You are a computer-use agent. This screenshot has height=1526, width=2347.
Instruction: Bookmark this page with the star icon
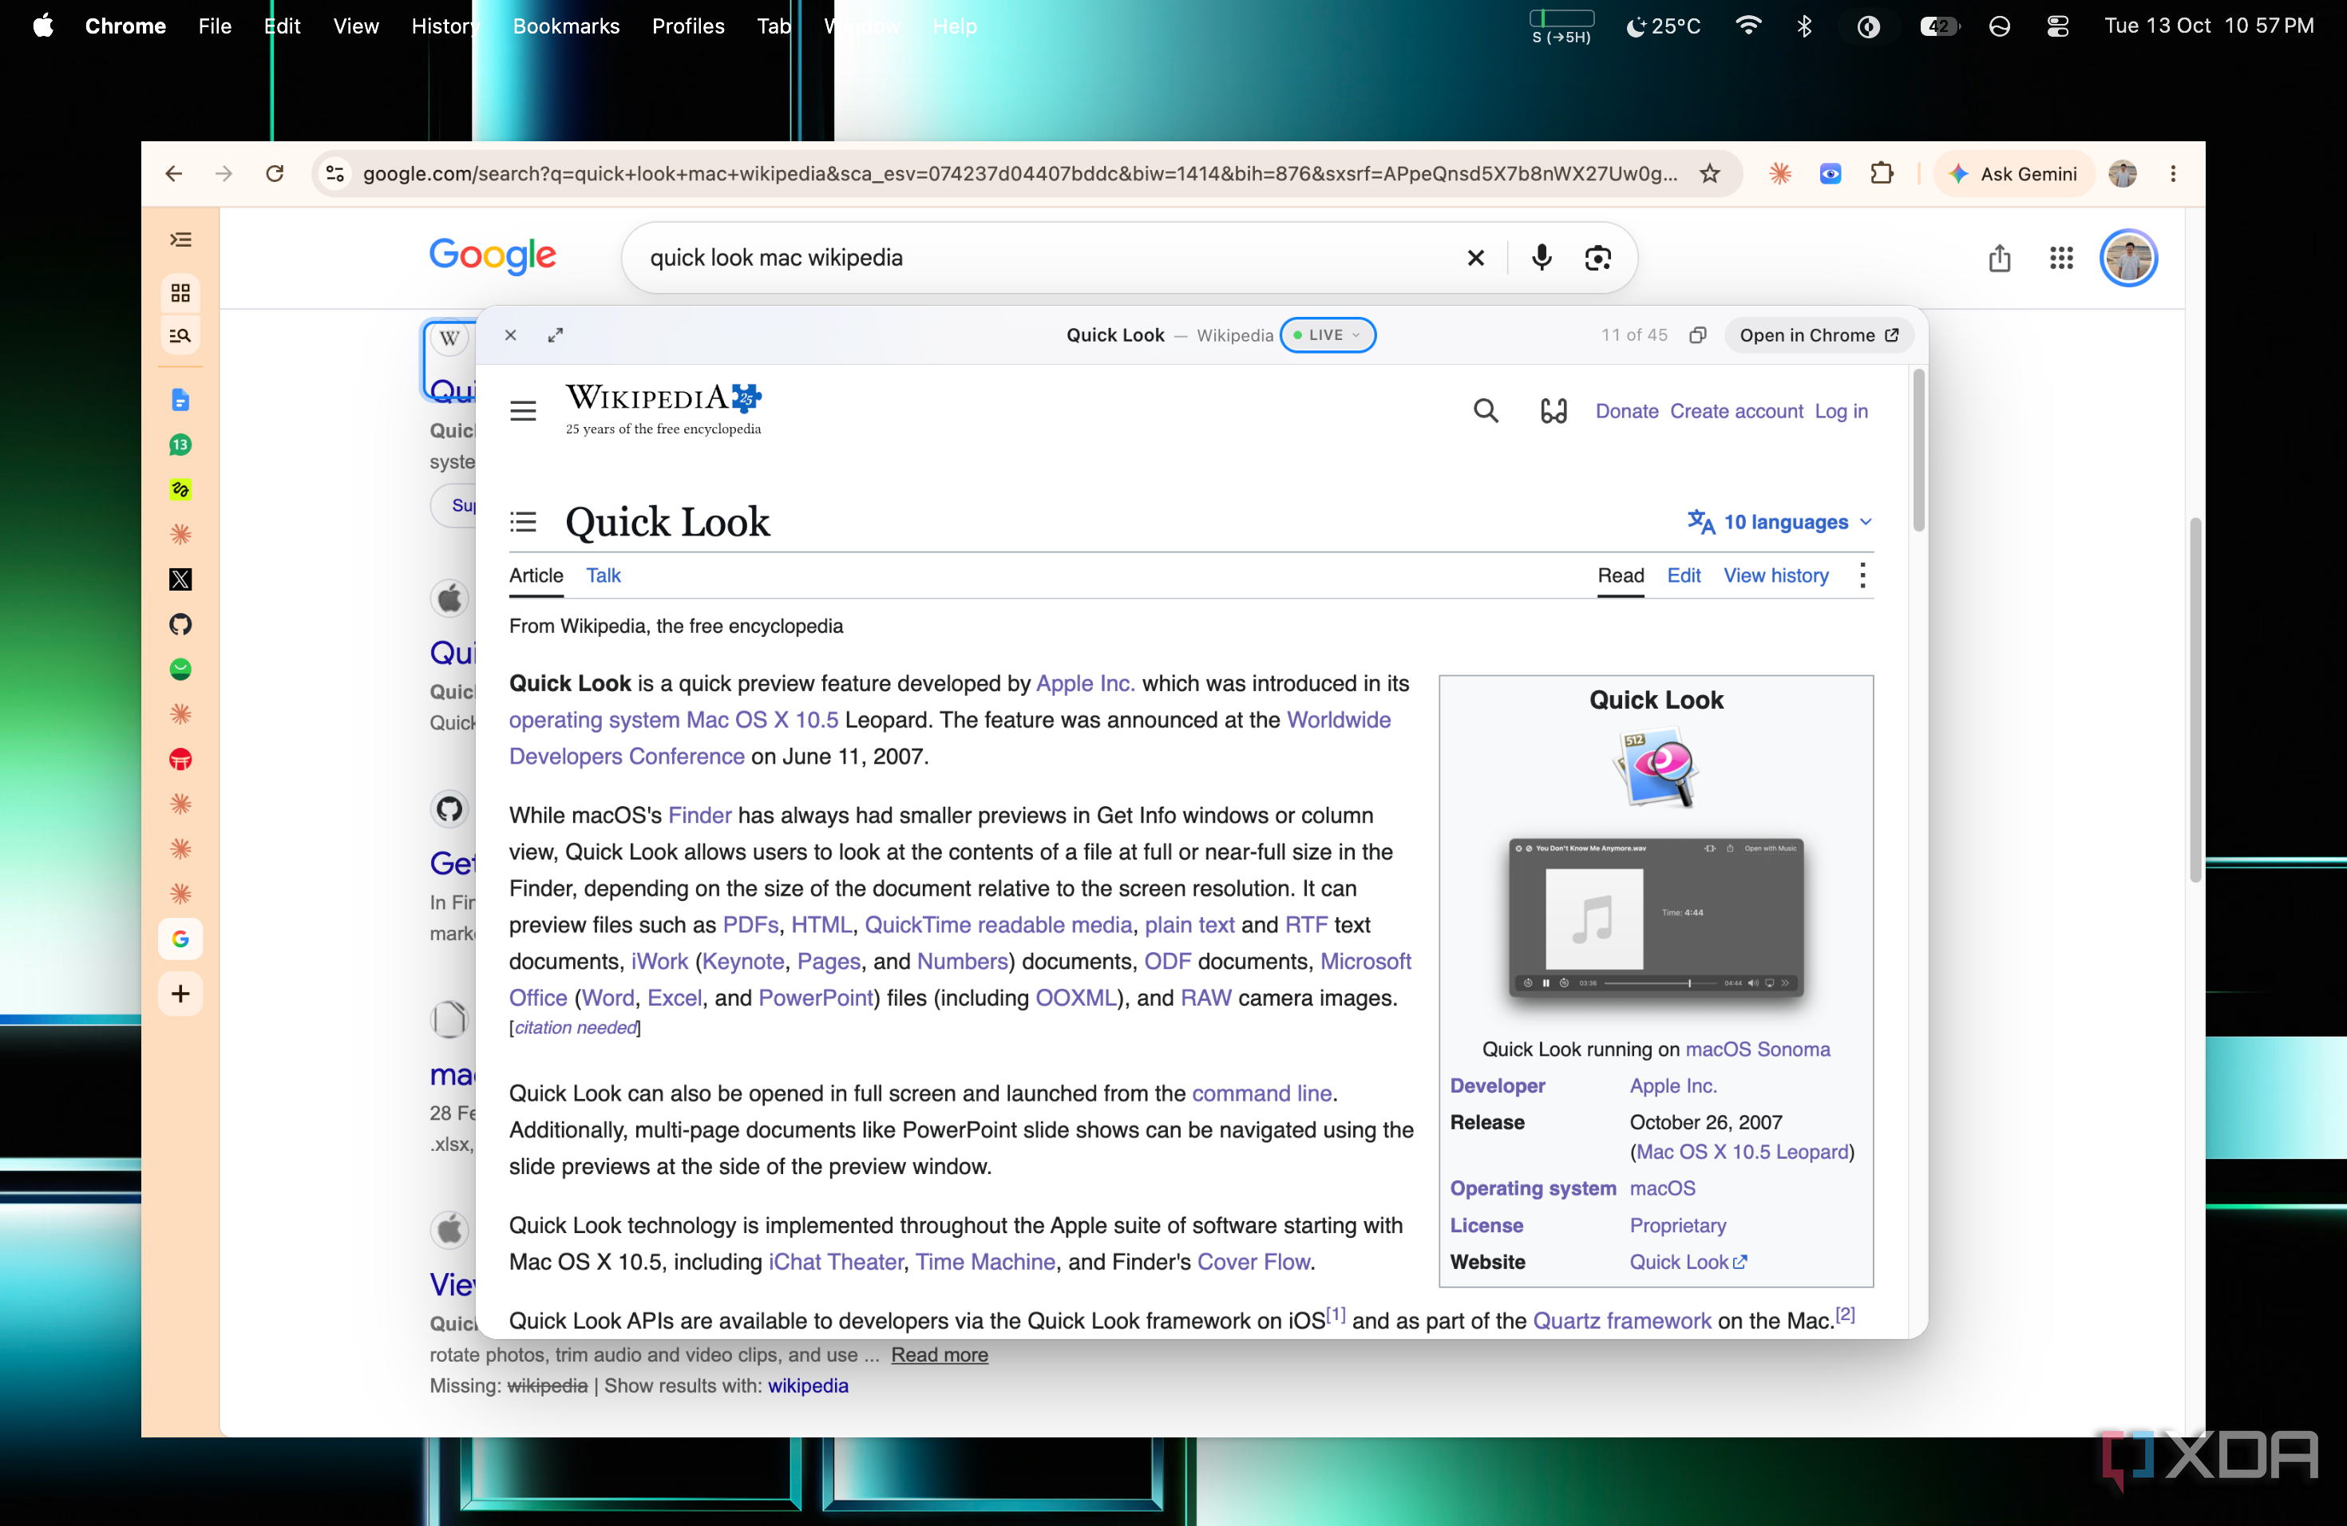coord(1709,173)
